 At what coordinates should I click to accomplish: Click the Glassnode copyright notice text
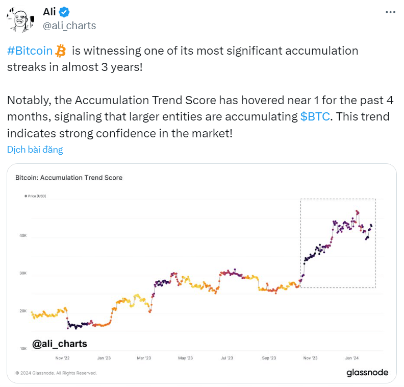pos(56,373)
